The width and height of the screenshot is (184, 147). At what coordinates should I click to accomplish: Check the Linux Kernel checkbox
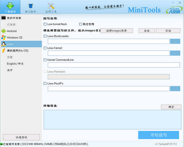point(45,48)
